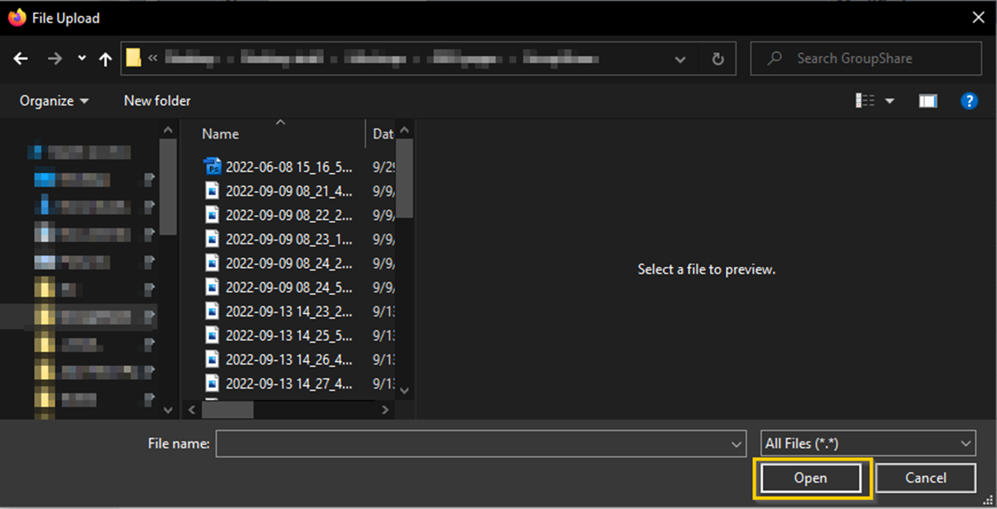Click the Back navigation arrow
The height and width of the screenshot is (509, 997).
21,59
